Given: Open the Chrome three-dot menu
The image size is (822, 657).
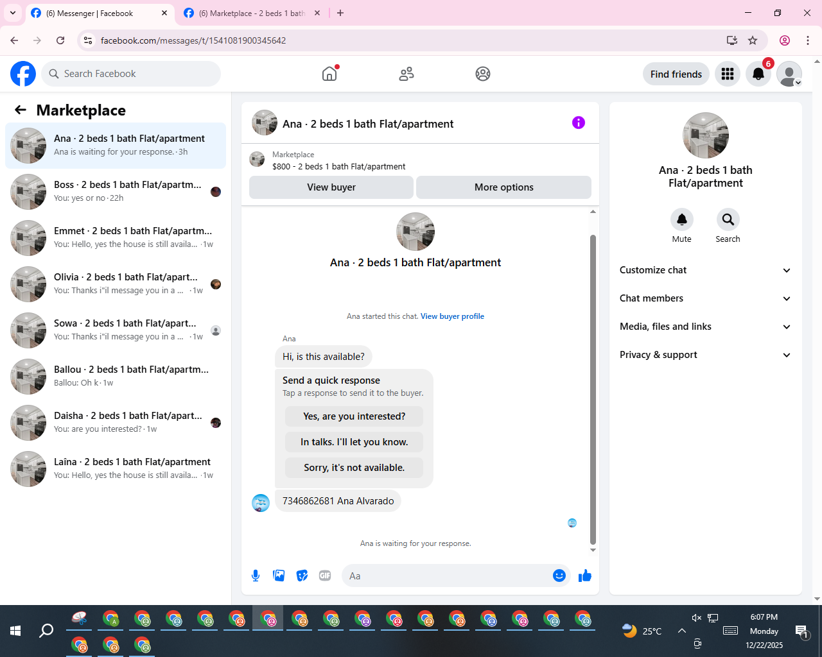Looking at the screenshot, I should 808,40.
